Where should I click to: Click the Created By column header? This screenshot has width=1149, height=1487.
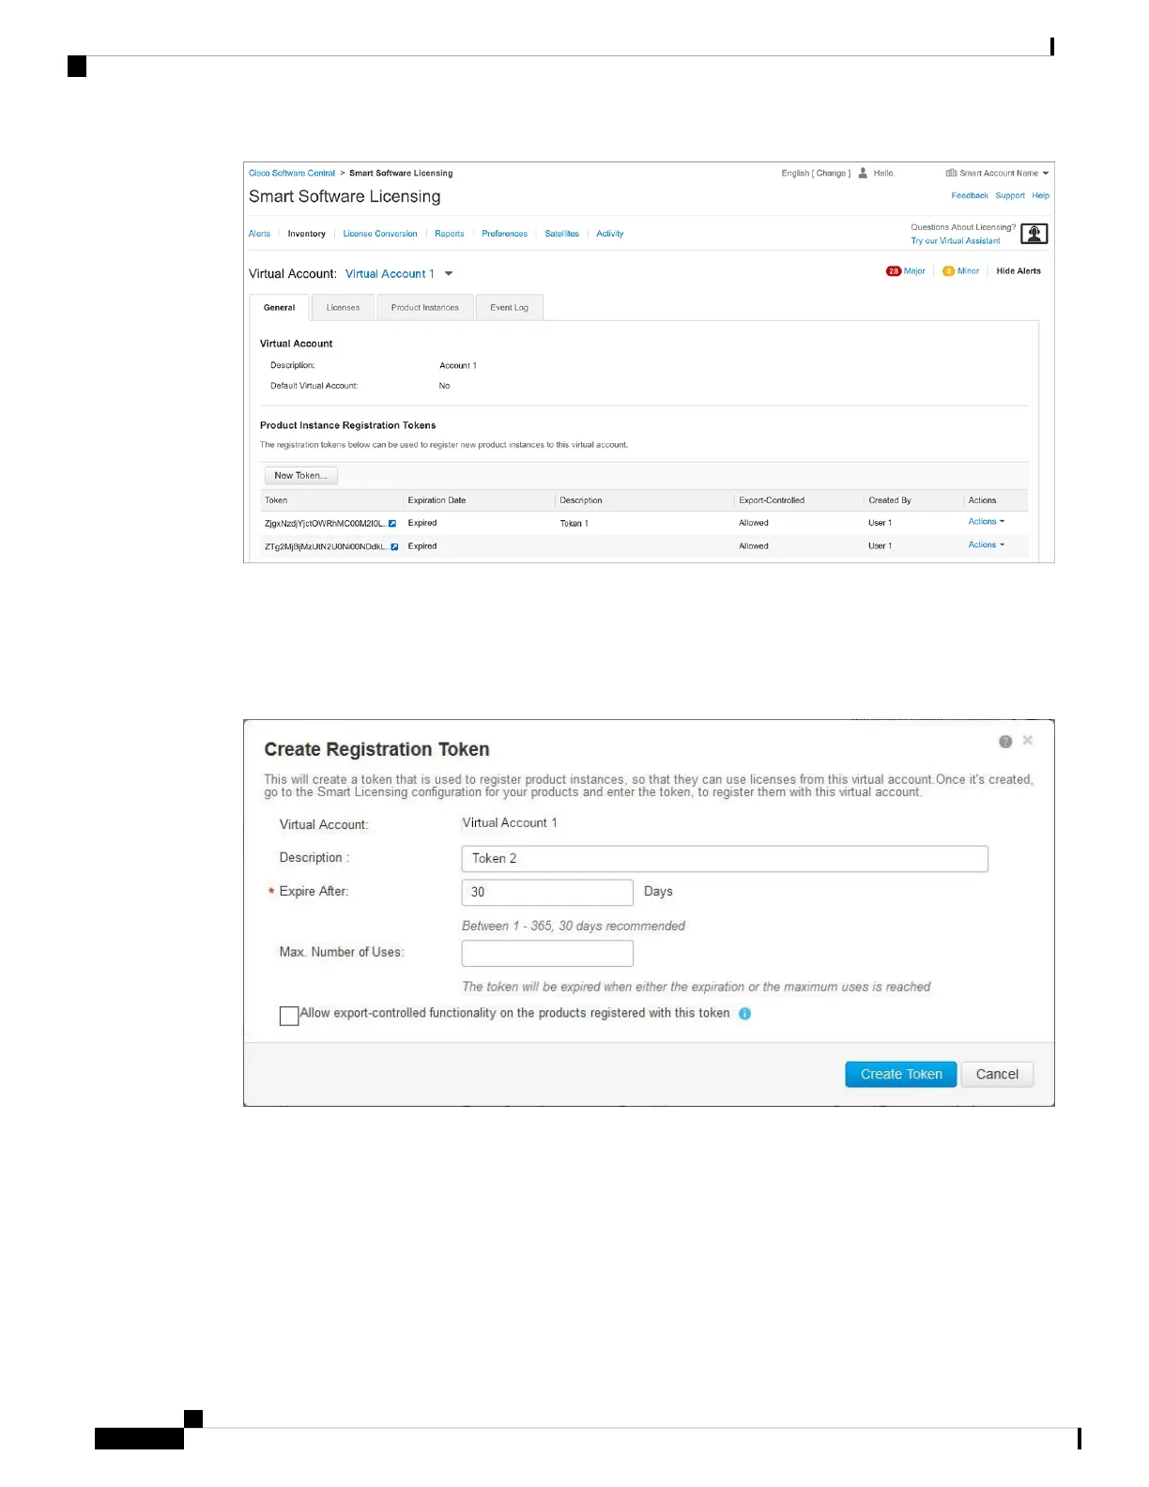pos(890,500)
